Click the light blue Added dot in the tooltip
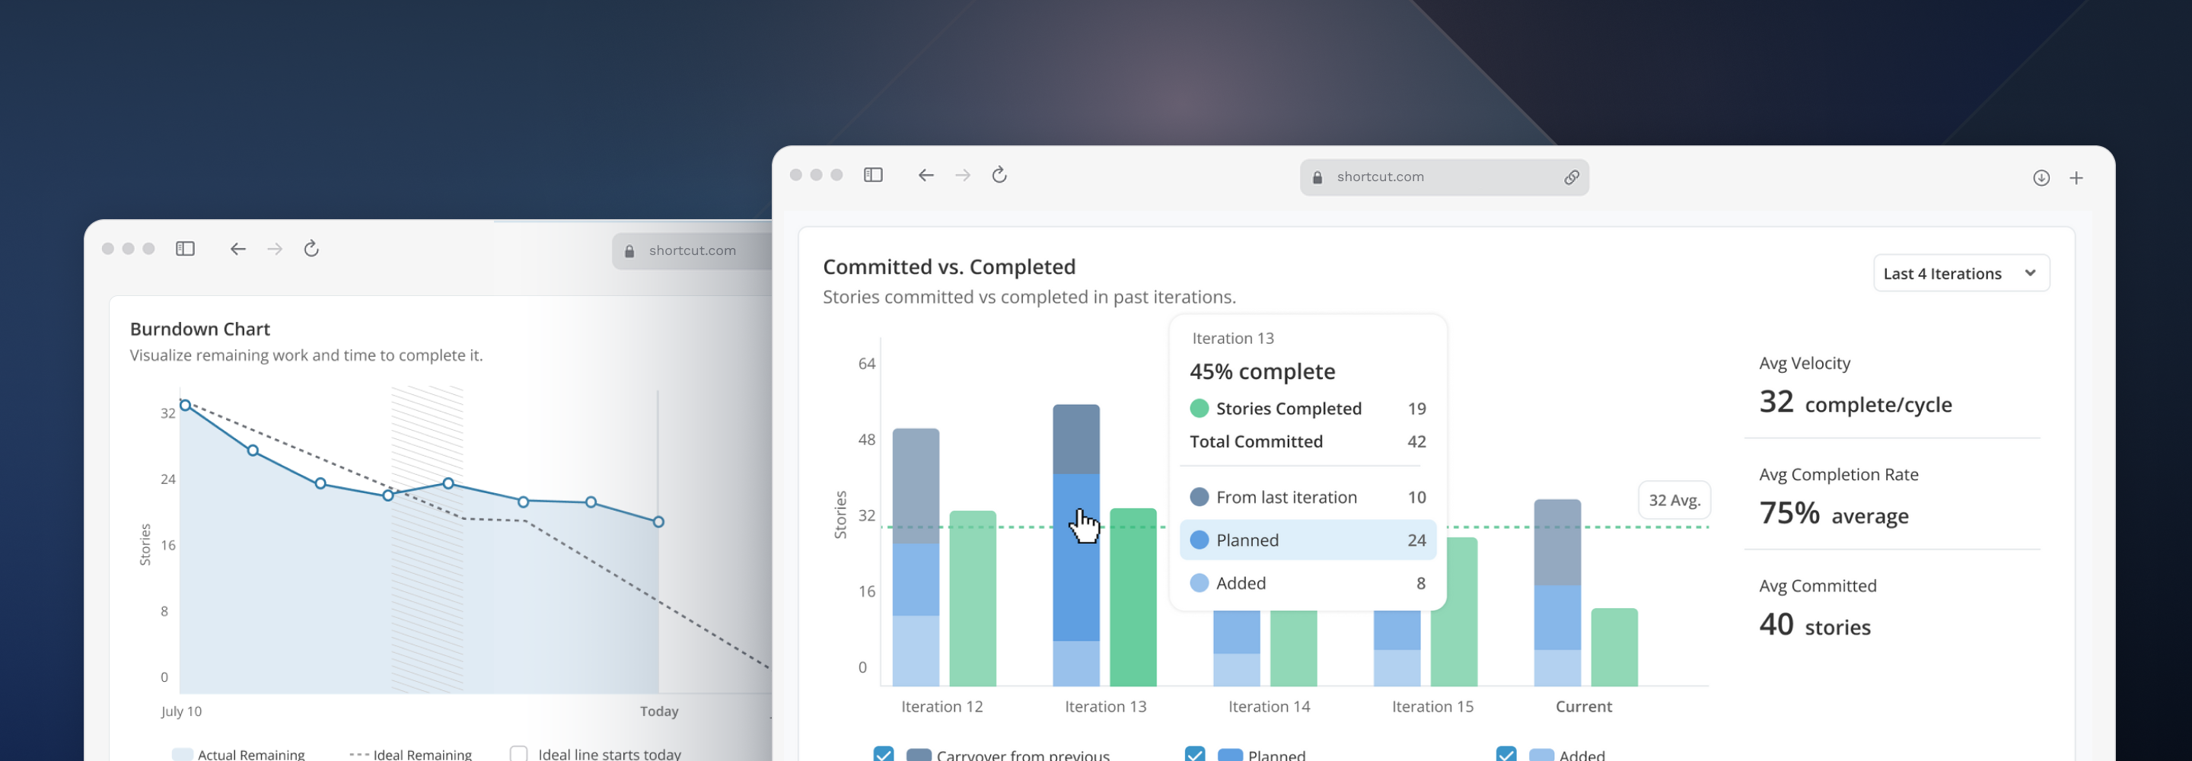This screenshot has width=2192, height=761. point(1199,583)
